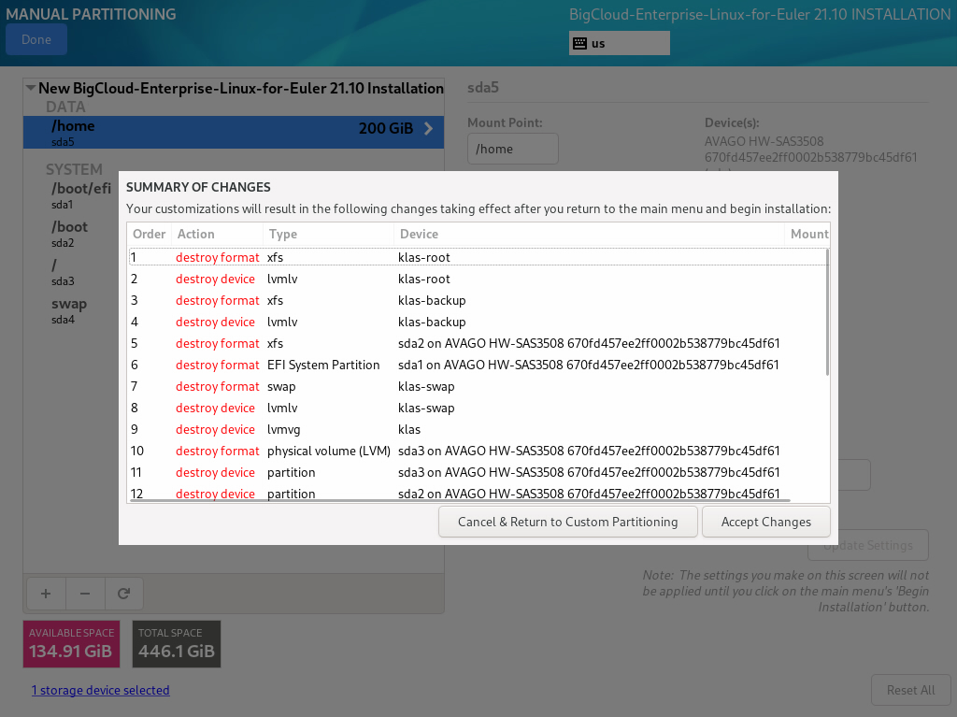
Task: Select row 2 destroy device klas-root
Action: coord(478,280)
